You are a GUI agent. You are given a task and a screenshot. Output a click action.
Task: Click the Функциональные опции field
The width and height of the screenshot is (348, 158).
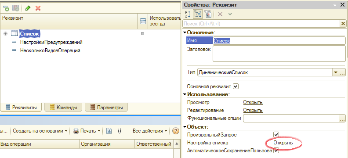click(291, 118)
